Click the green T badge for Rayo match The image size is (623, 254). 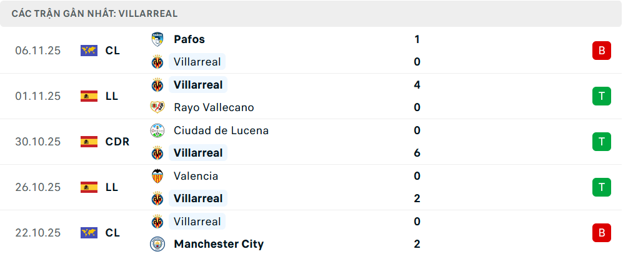tap(601, 96)
